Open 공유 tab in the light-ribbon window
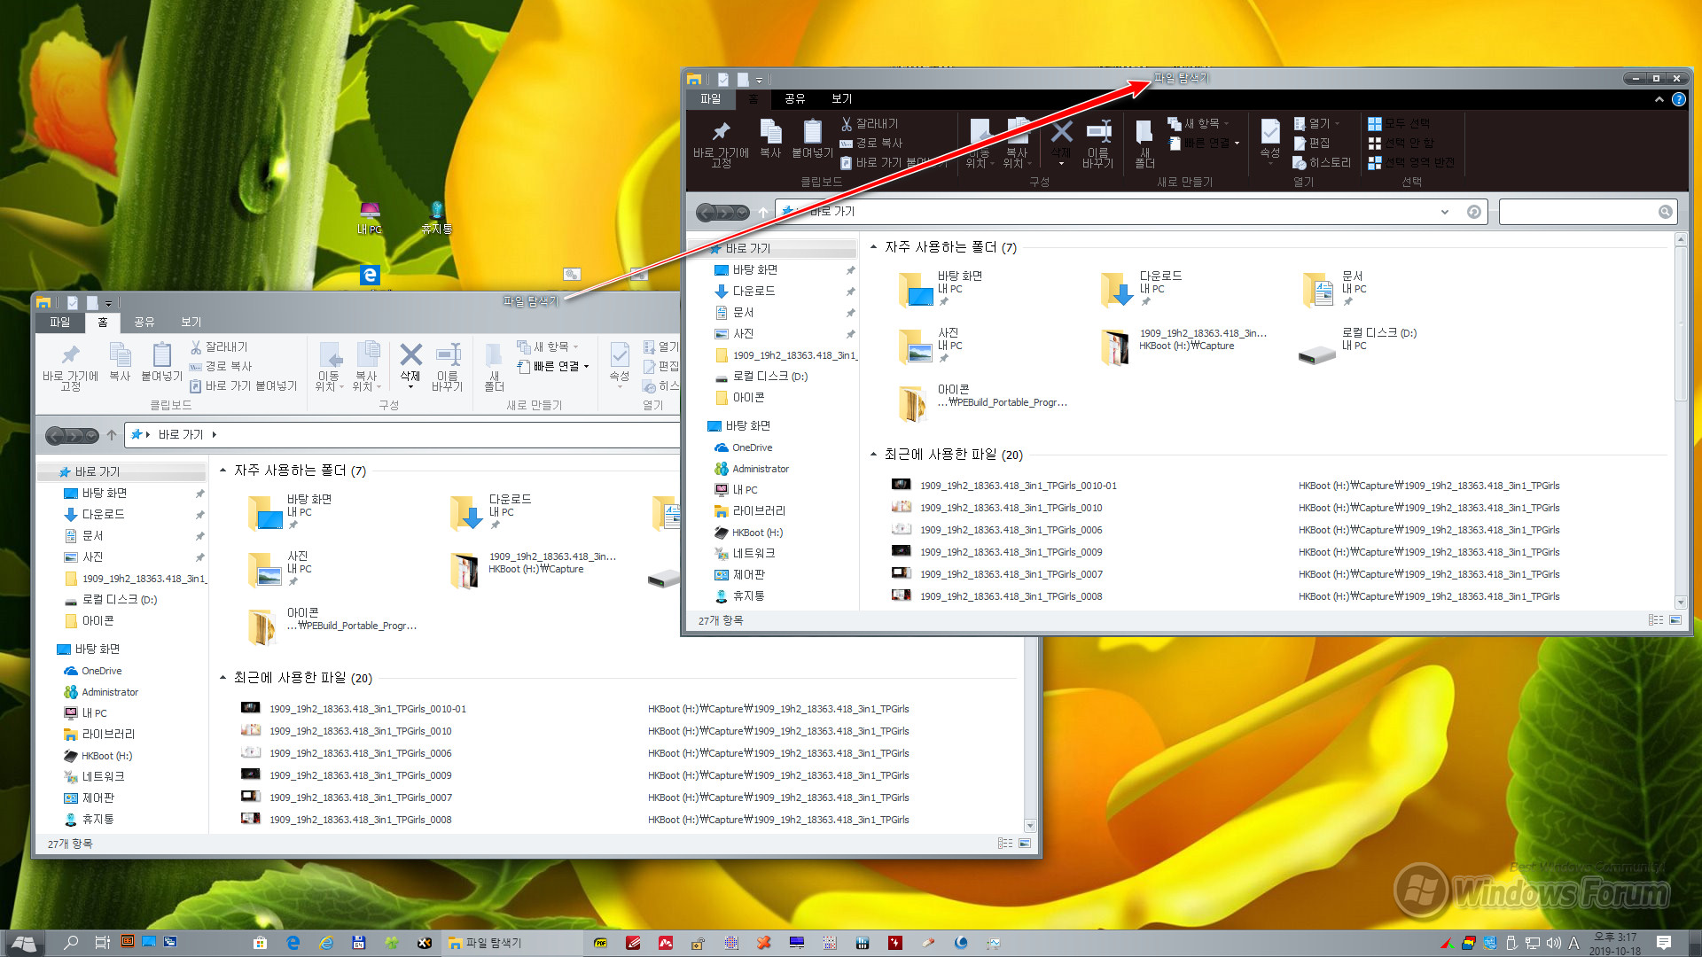1702x957 pixels. pyautogui.click(x=144, y=323)
